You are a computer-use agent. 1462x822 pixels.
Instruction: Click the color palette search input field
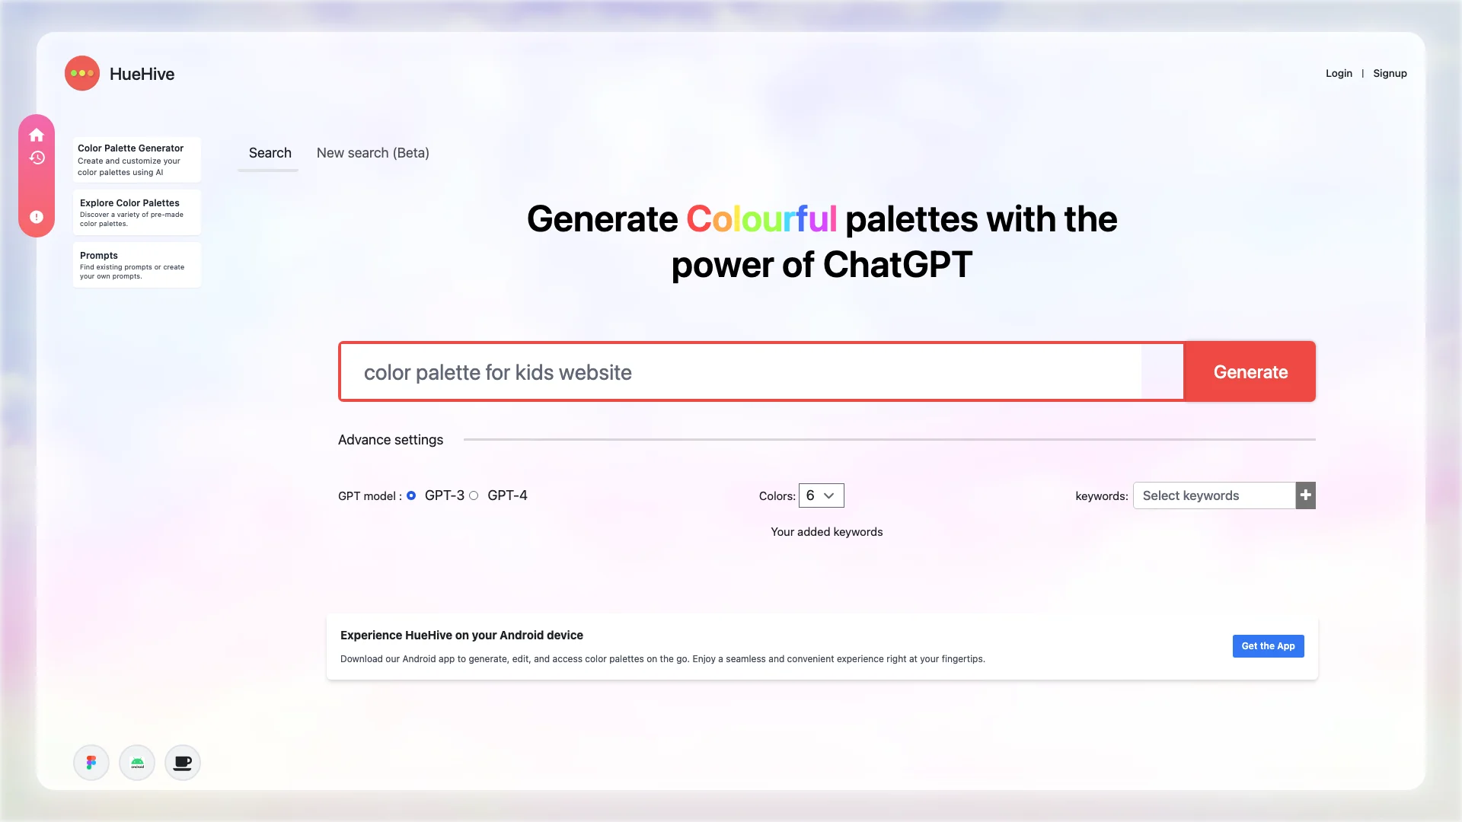click(761, 371)
